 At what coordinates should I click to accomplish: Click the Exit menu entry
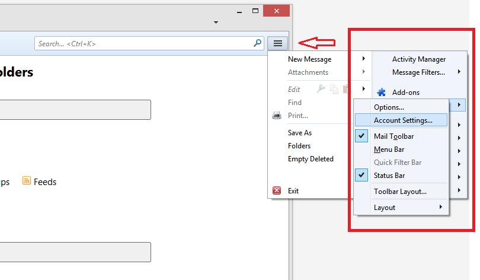pyautogui.click(x=293, y=191)
